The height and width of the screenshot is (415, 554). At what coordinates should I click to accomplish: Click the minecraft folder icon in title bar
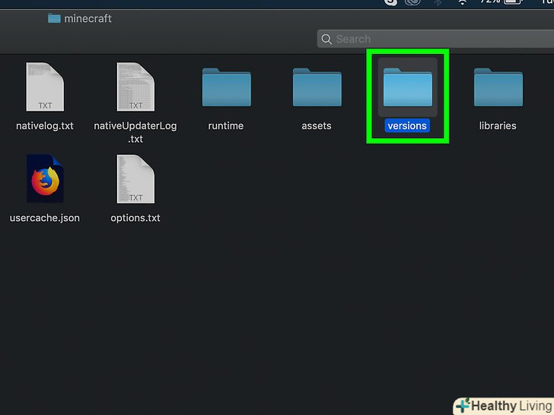(54, 18)
